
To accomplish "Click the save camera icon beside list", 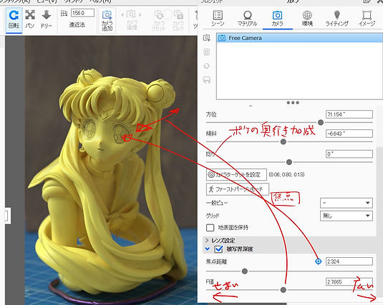I will (207, 80).
